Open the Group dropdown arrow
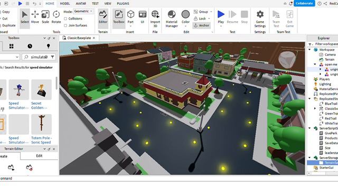338x190 pixels. (211, 12)
